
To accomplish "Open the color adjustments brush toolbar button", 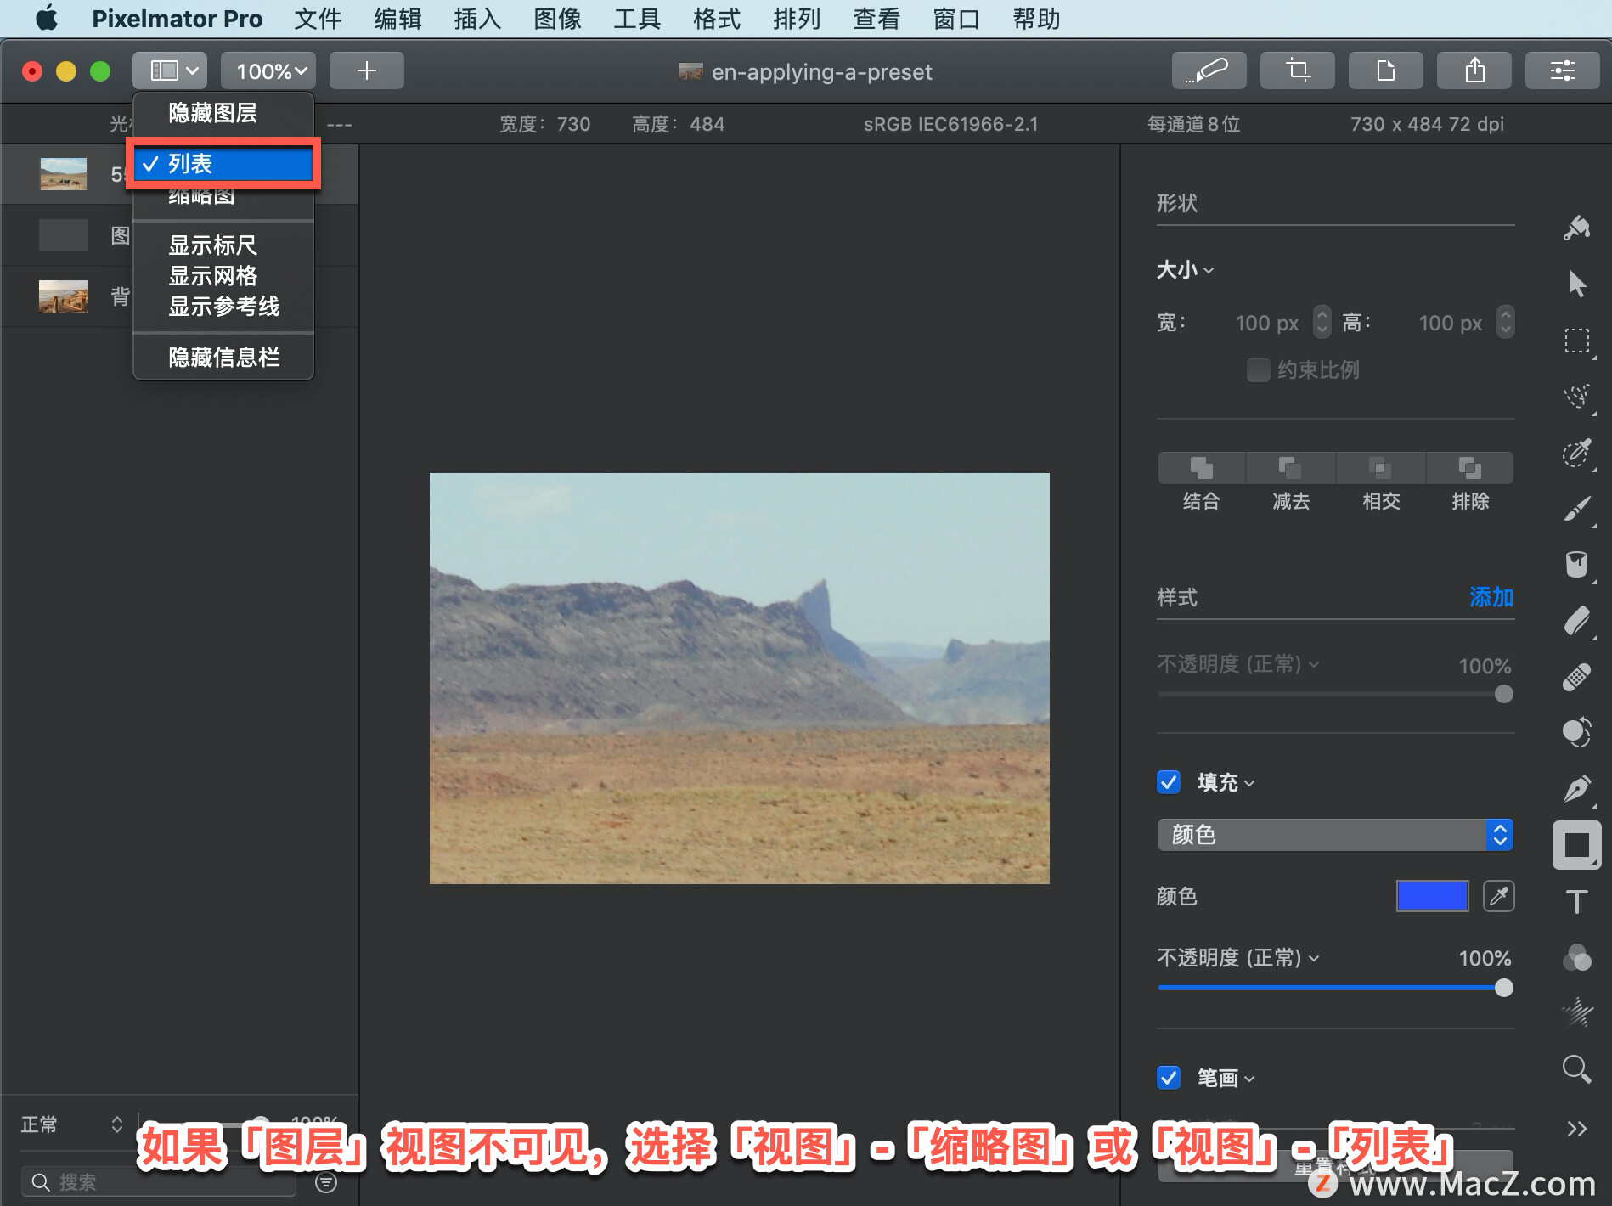I will point(1209,70).
